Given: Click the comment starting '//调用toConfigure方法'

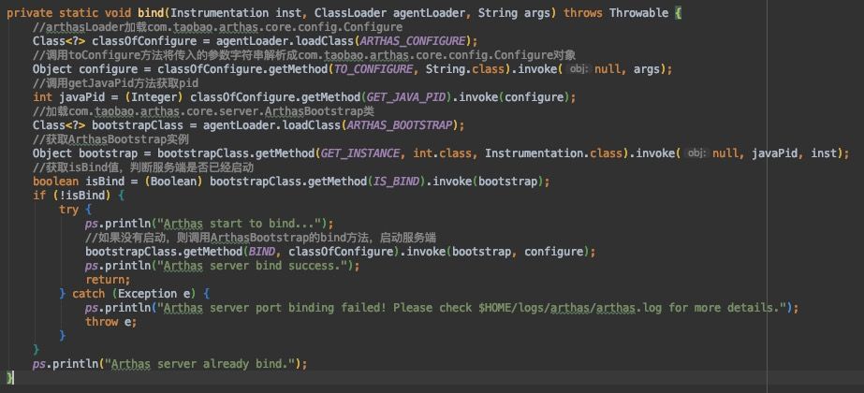Looking at the screenshot, I should [x=304, y=55].
